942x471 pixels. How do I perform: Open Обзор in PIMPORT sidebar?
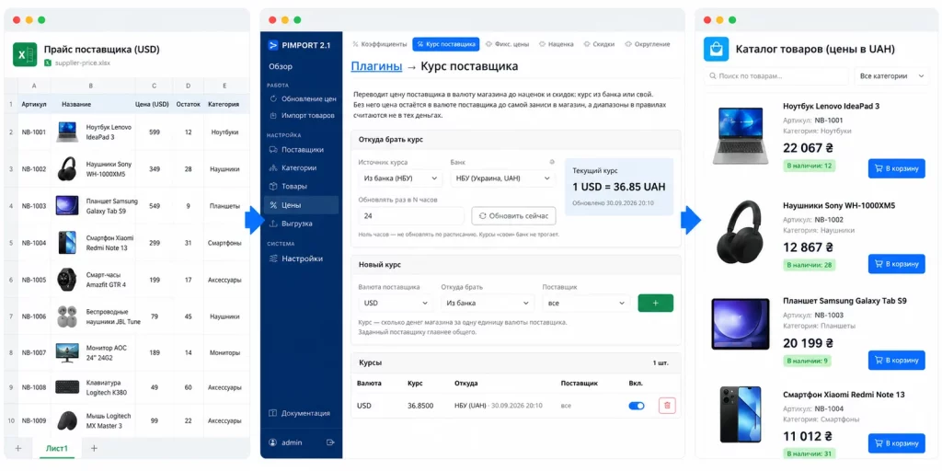[x=281, y=66]
